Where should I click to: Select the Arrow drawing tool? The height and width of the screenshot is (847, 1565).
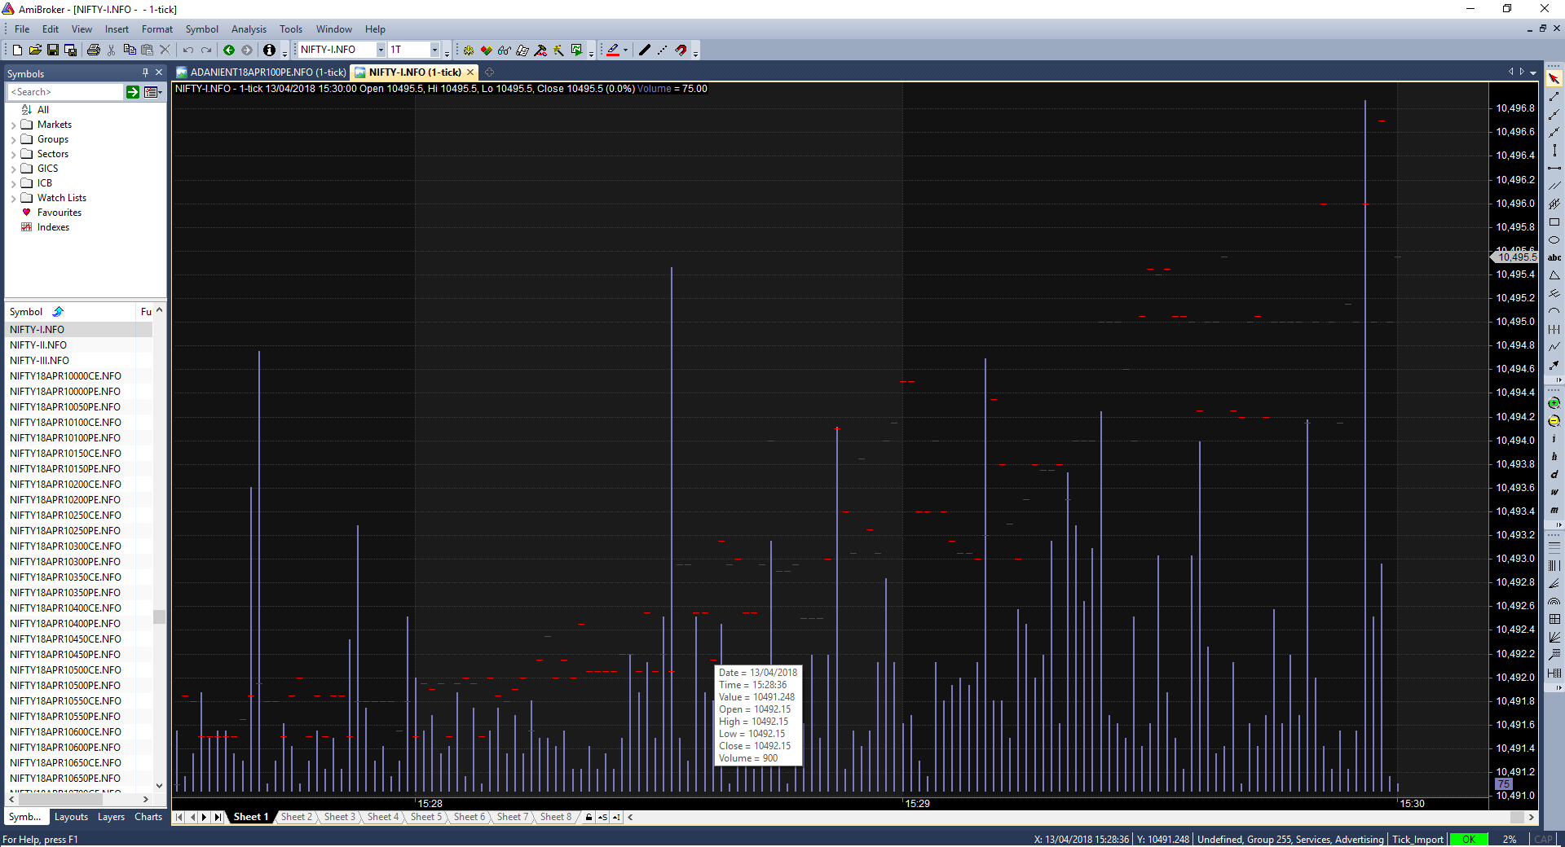[x=1554, y=366]
